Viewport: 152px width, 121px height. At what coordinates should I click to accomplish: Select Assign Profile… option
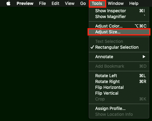119,108
